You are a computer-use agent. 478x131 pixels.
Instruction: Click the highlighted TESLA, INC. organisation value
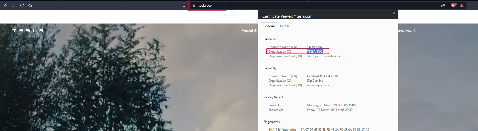coord(315,52)
